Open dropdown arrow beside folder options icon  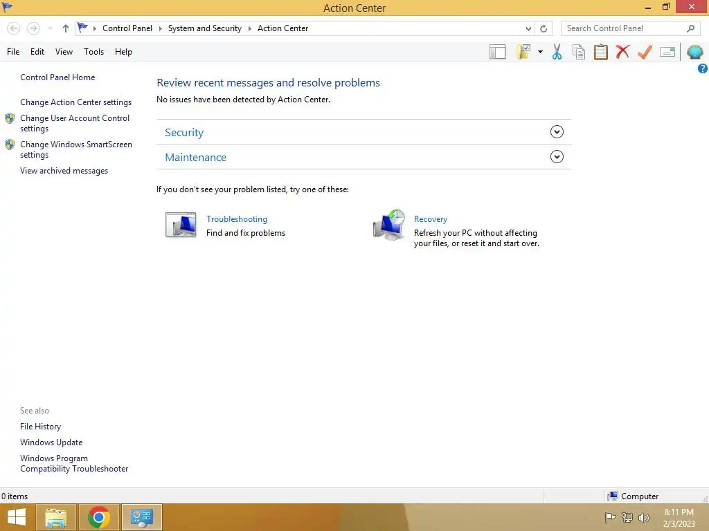coord(540,52)
